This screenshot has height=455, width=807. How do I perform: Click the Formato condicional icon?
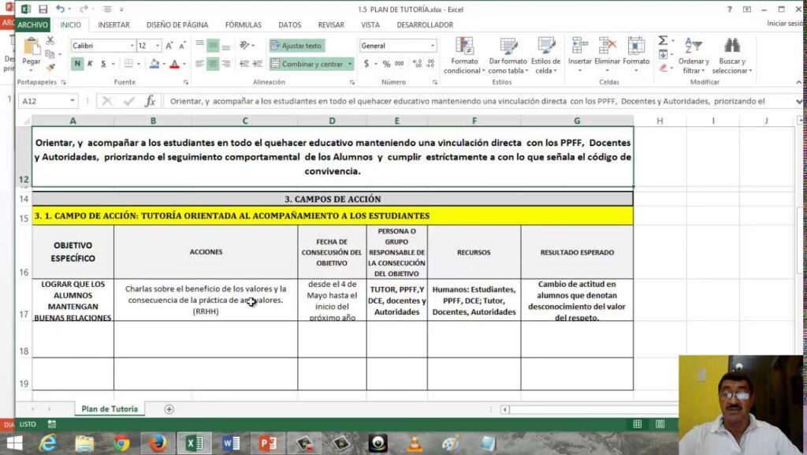pos(465,47)
